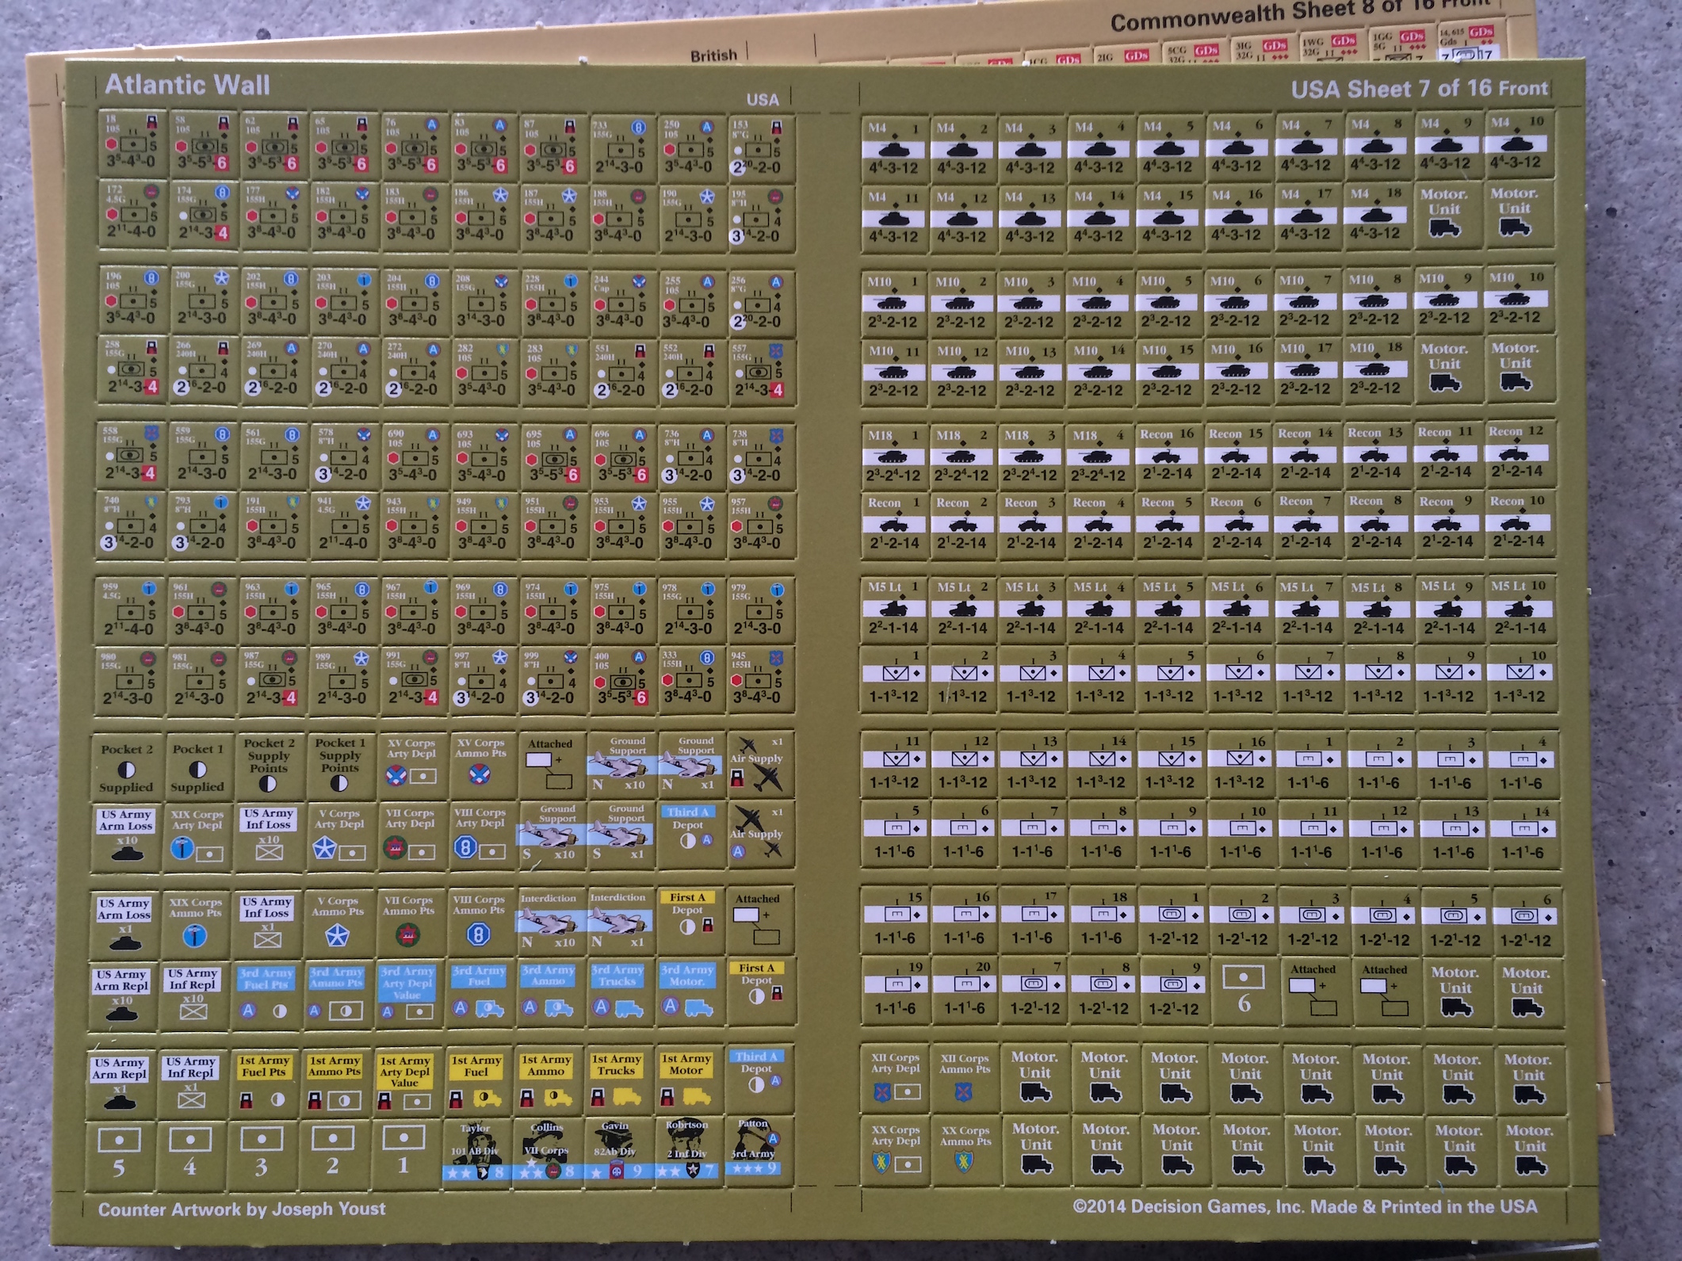The width and height of the screenshot is (1682, 1261).
Task: Click the M4 tank counter numbered 1
Action: [x=893, y=147]
